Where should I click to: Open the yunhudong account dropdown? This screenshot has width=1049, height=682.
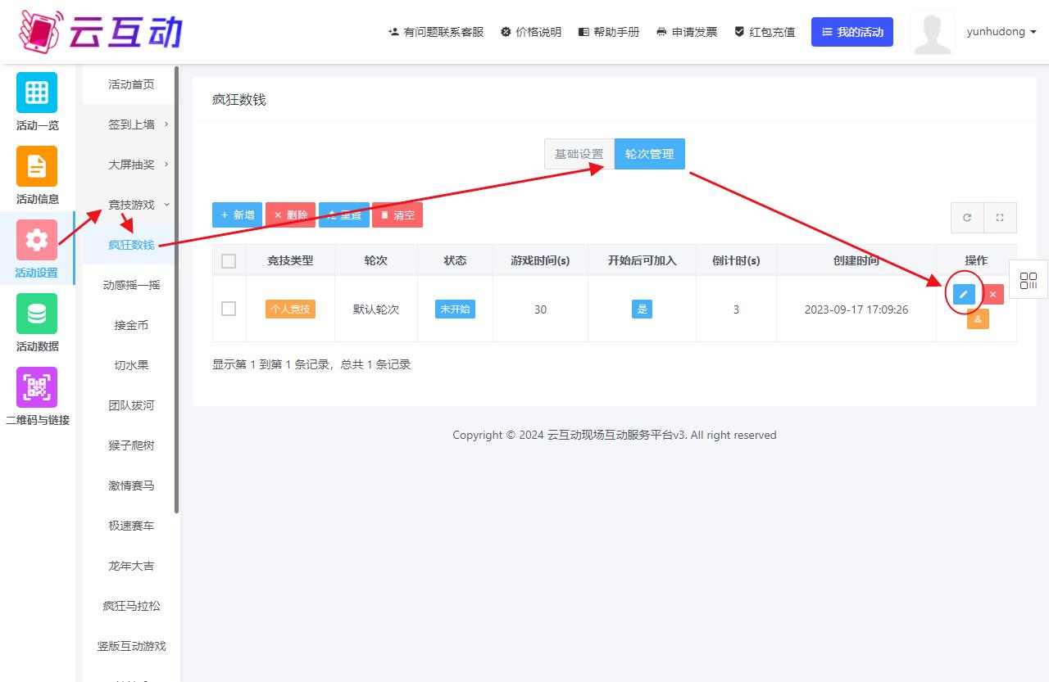click(1001, 32)
